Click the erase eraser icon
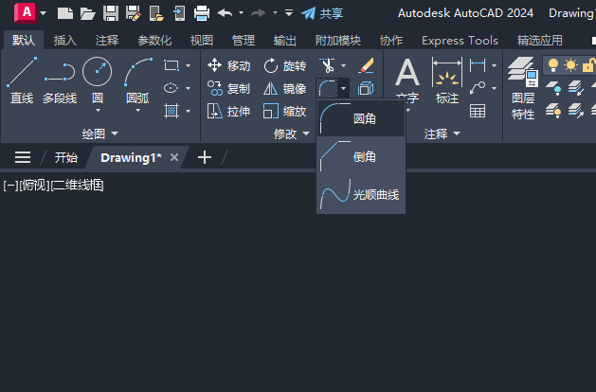596x392 pixels. (x=367, y=65)
